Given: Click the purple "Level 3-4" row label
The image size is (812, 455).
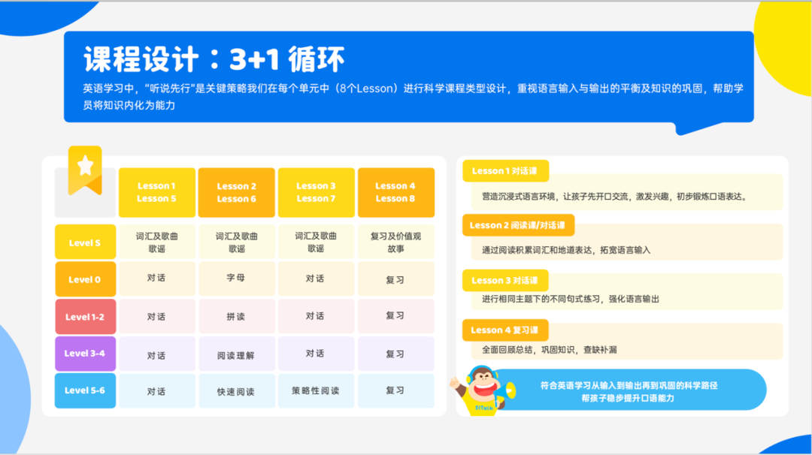Looking at the screenshot, I should pos(86,354).
